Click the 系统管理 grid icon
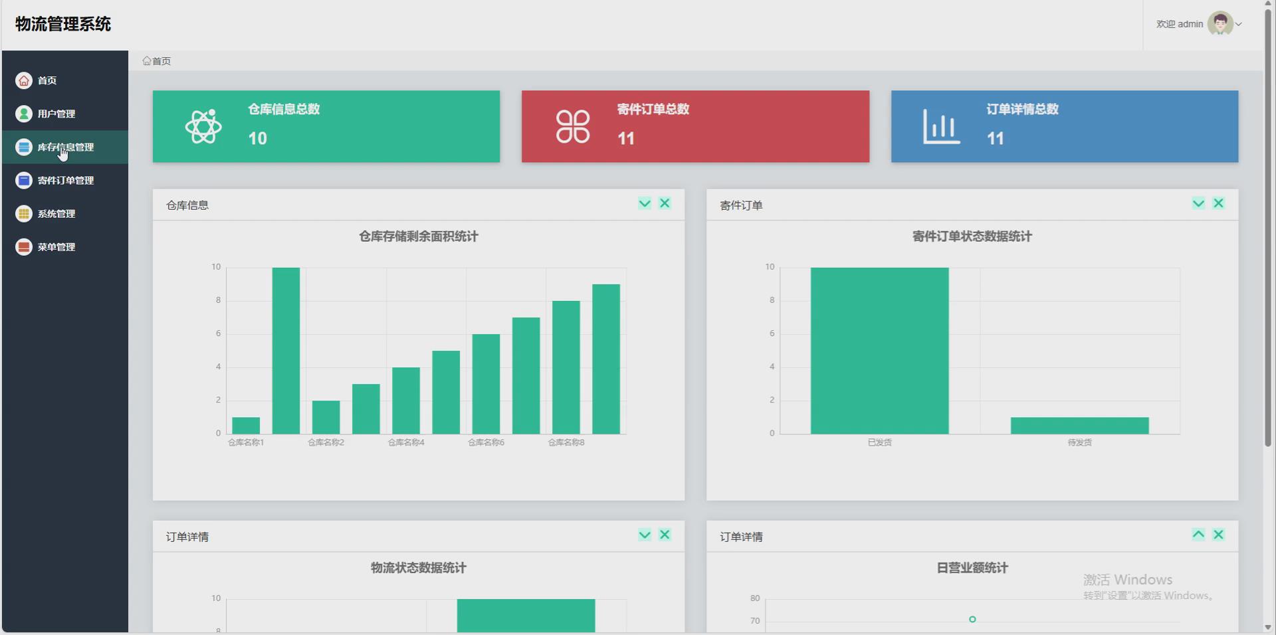The image size is (1276, 635). tap(24, 213)
